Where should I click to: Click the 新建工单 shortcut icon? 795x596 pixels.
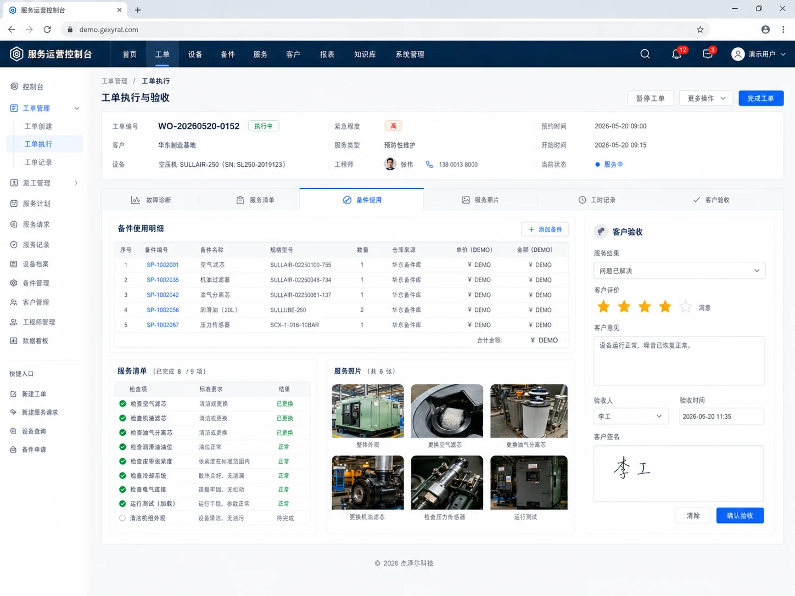tap(14, 394)
